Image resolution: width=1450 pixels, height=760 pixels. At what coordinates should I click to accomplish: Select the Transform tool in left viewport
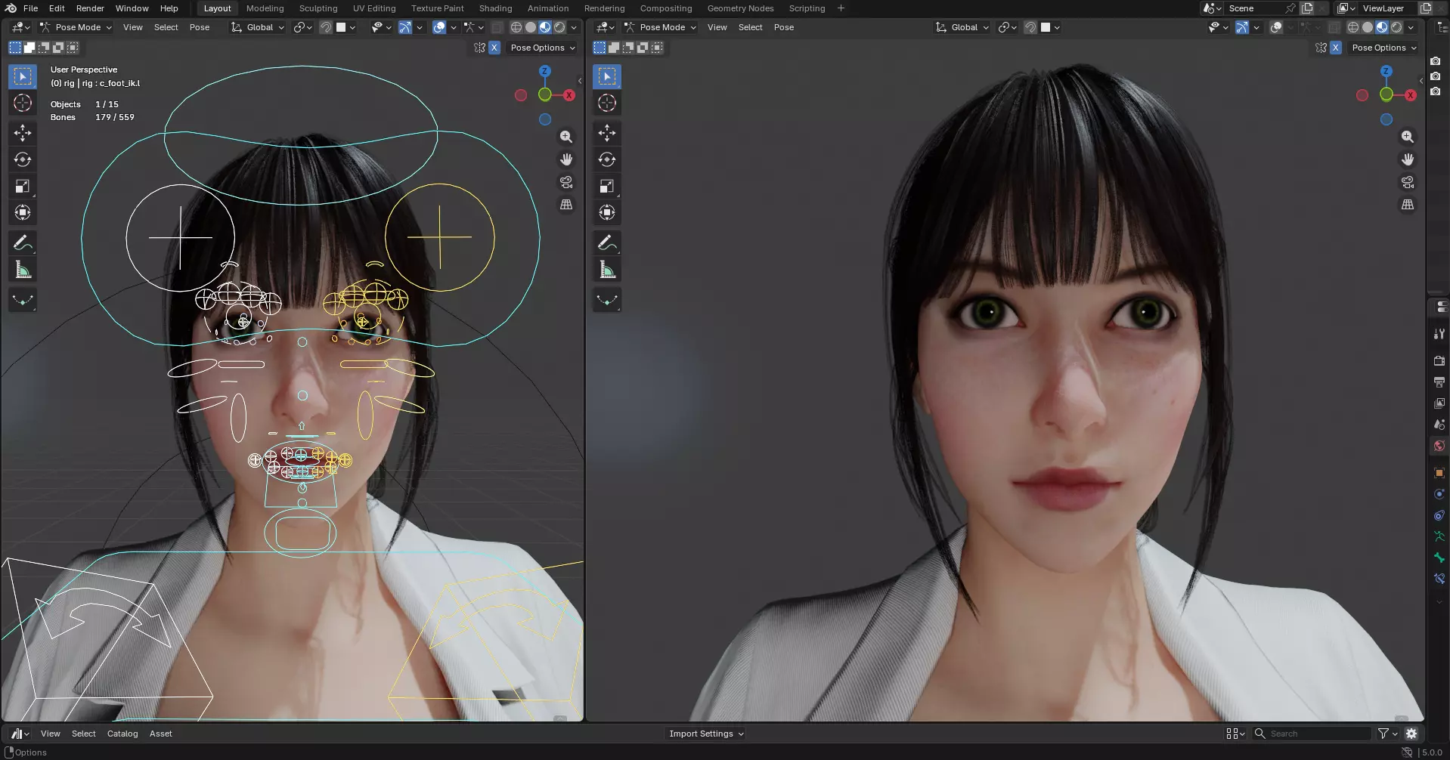tap(23, 212)
